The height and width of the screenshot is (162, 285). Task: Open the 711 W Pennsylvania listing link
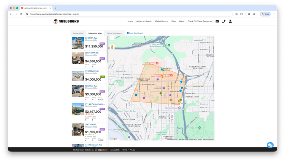tap(95, 104)
